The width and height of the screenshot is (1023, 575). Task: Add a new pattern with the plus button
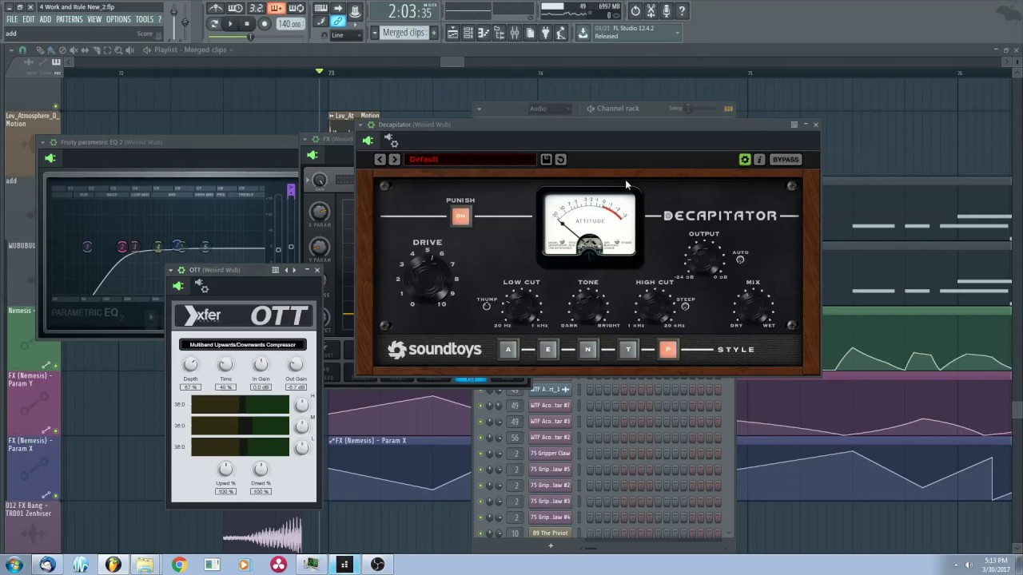(x=433, y=33)
